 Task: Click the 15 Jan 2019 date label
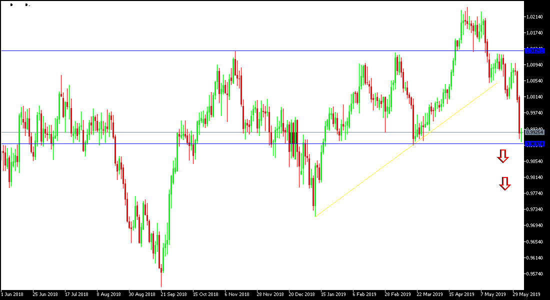click(x=333, y=294)
